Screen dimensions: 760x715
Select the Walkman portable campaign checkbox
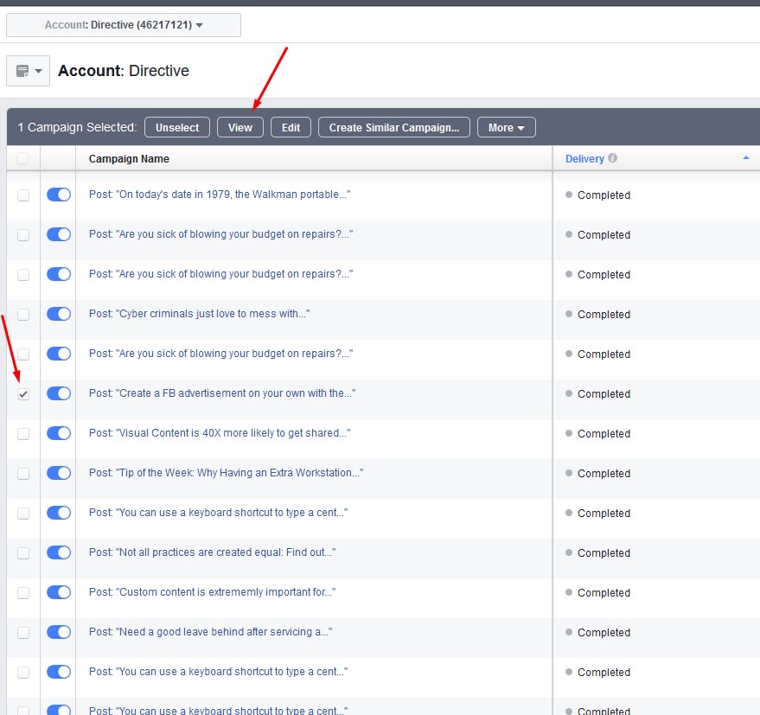tap(23, 195)
